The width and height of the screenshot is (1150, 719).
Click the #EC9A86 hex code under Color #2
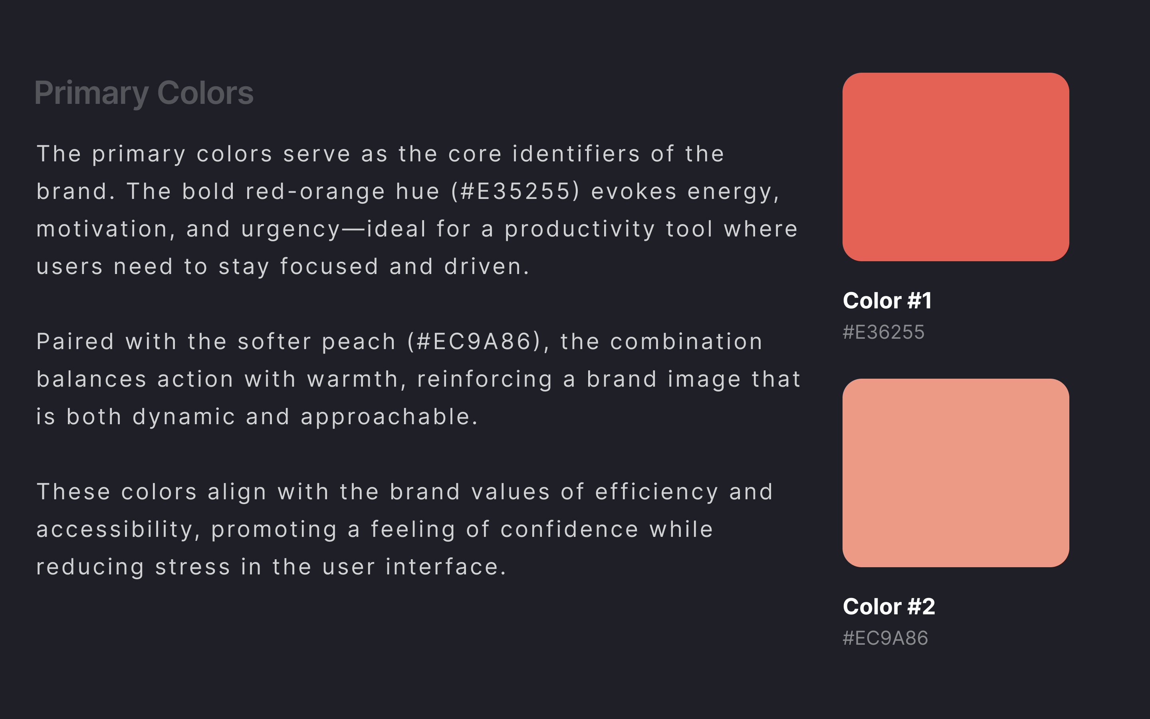(885, 638)
